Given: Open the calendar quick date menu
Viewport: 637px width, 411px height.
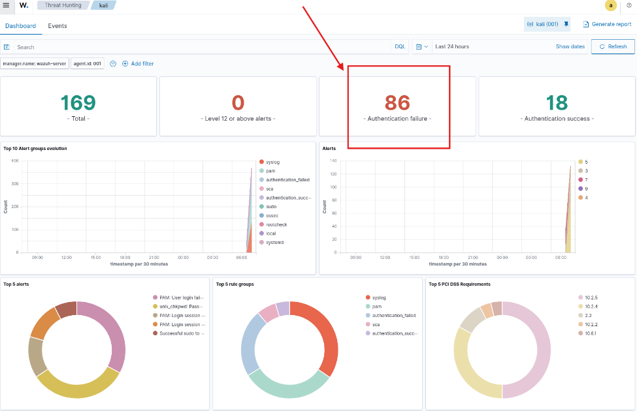Looking at the screenshot, I should pyautogui.click(x=421, y=47).
